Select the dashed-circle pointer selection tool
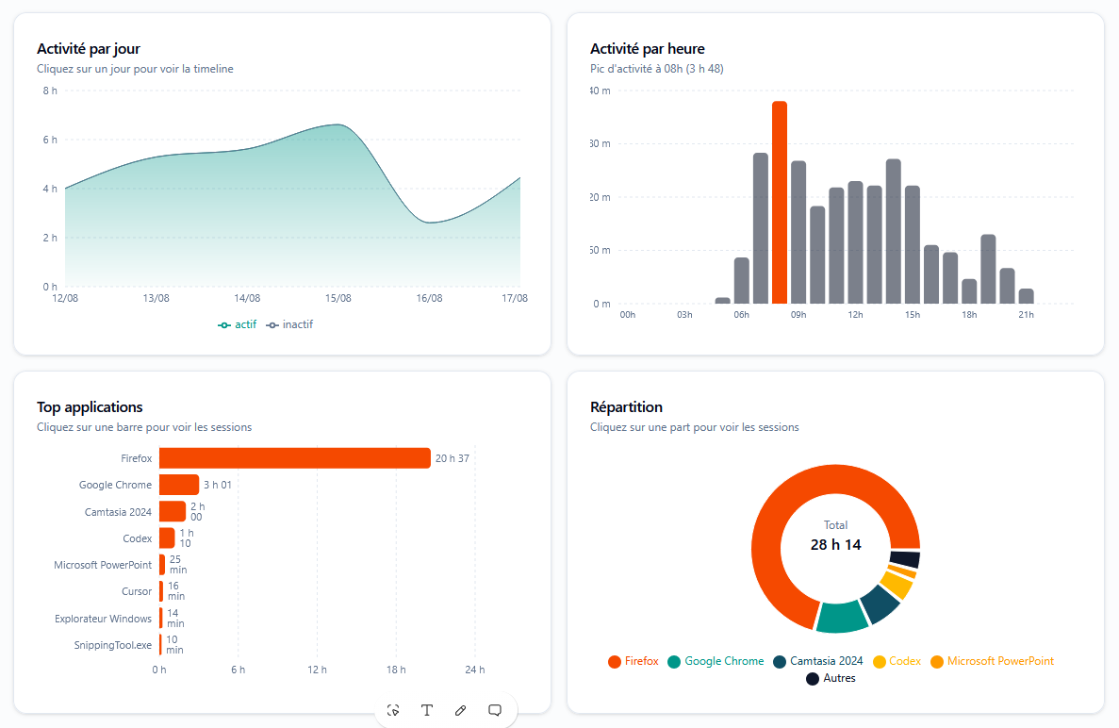 (393, 710)
